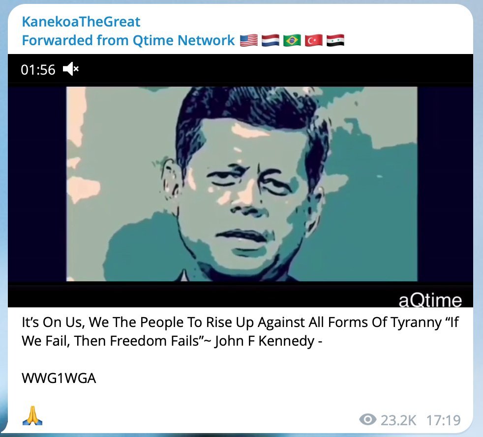Click the right dark border of video

445,184
